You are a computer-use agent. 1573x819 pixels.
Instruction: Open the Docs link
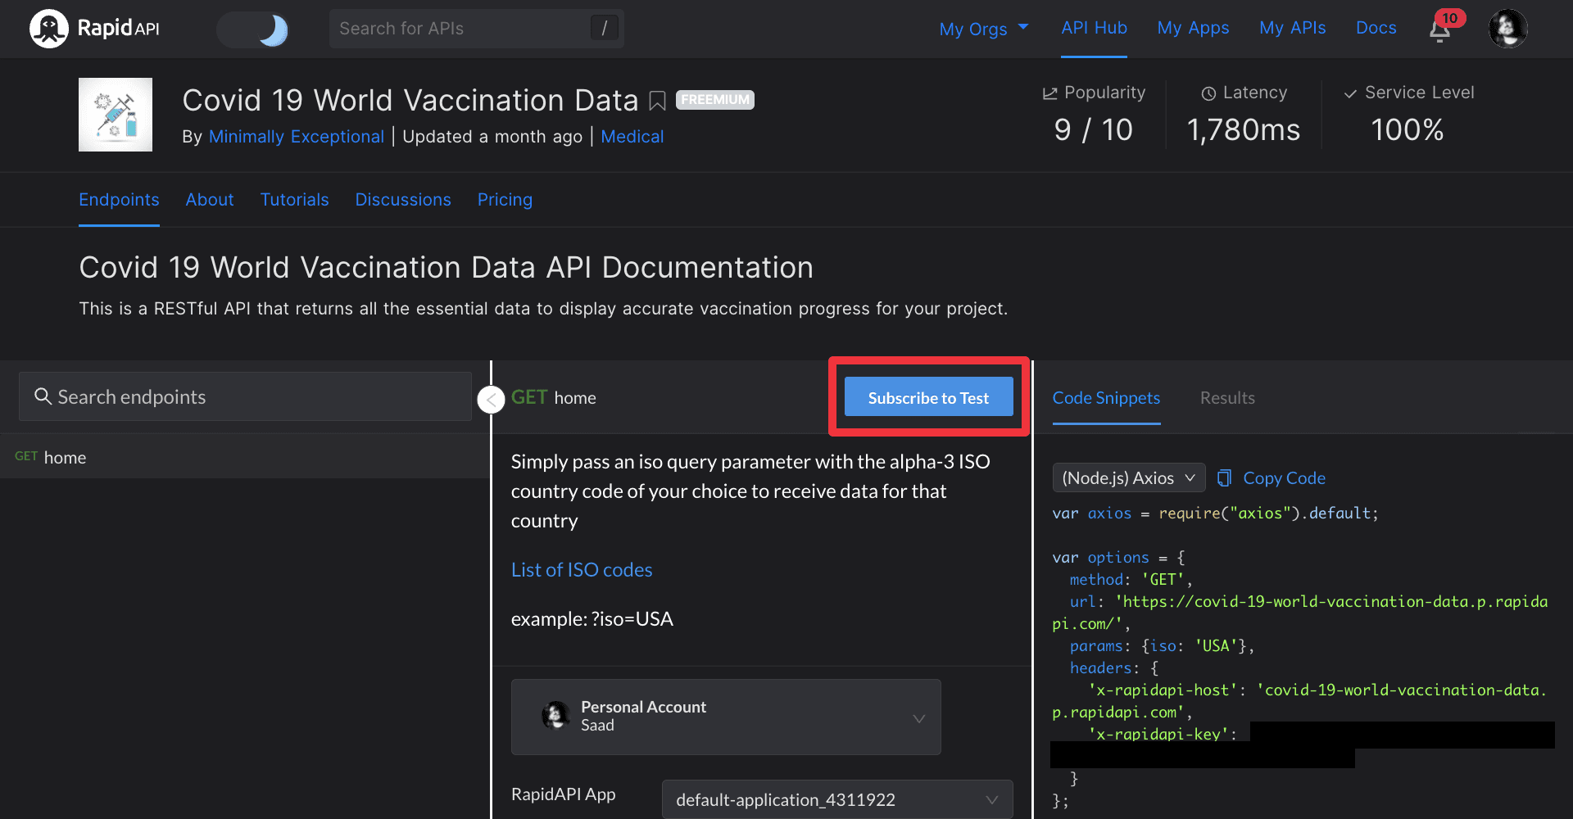[x=1376, y=28]
